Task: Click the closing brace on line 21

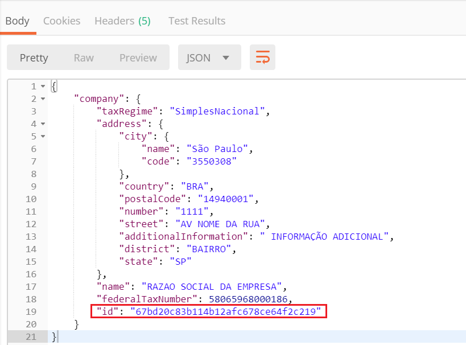Action: 54,336
